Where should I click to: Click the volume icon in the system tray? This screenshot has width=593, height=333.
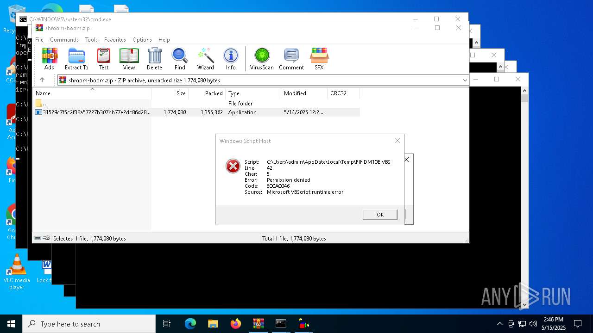coord(533,324)
